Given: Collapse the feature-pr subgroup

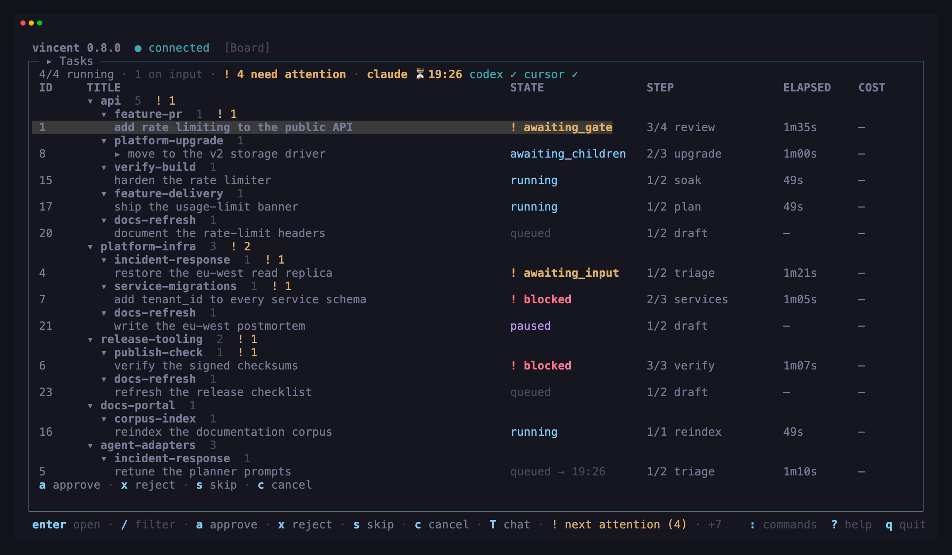Looking at the screenshot, I should pos(104,115).
